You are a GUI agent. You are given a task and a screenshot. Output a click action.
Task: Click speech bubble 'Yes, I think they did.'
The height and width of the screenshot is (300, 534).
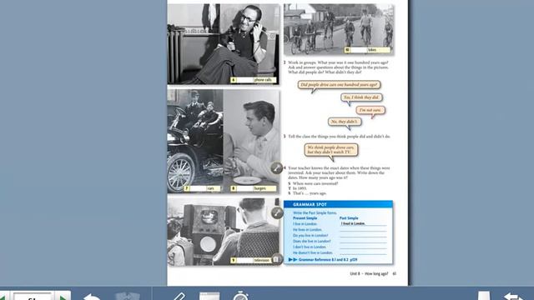[361, 97]
